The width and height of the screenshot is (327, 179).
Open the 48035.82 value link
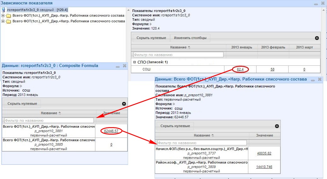(x=264, y=154)
